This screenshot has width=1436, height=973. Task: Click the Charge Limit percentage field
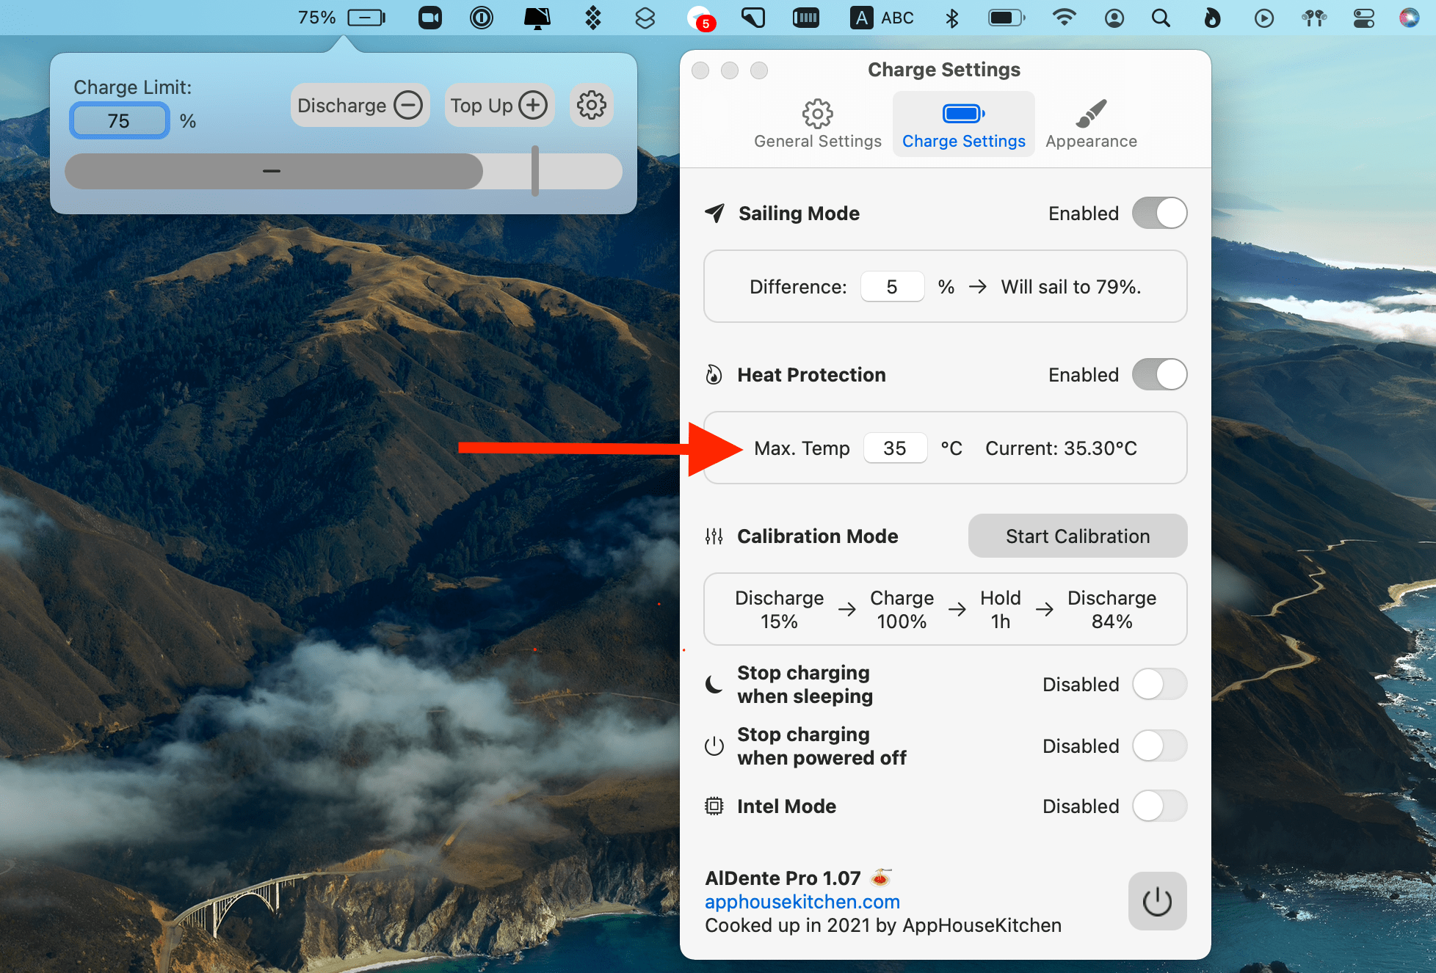click(119, 121)
